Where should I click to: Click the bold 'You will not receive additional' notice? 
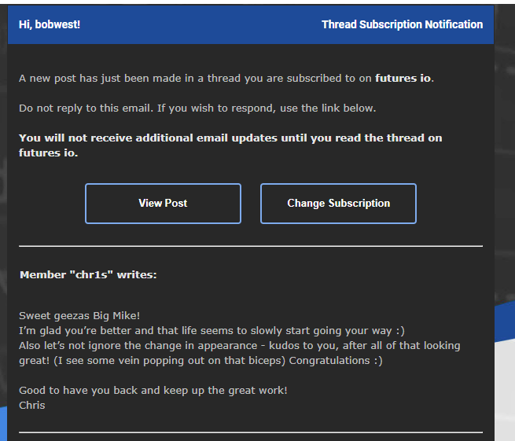coord(230,145)
